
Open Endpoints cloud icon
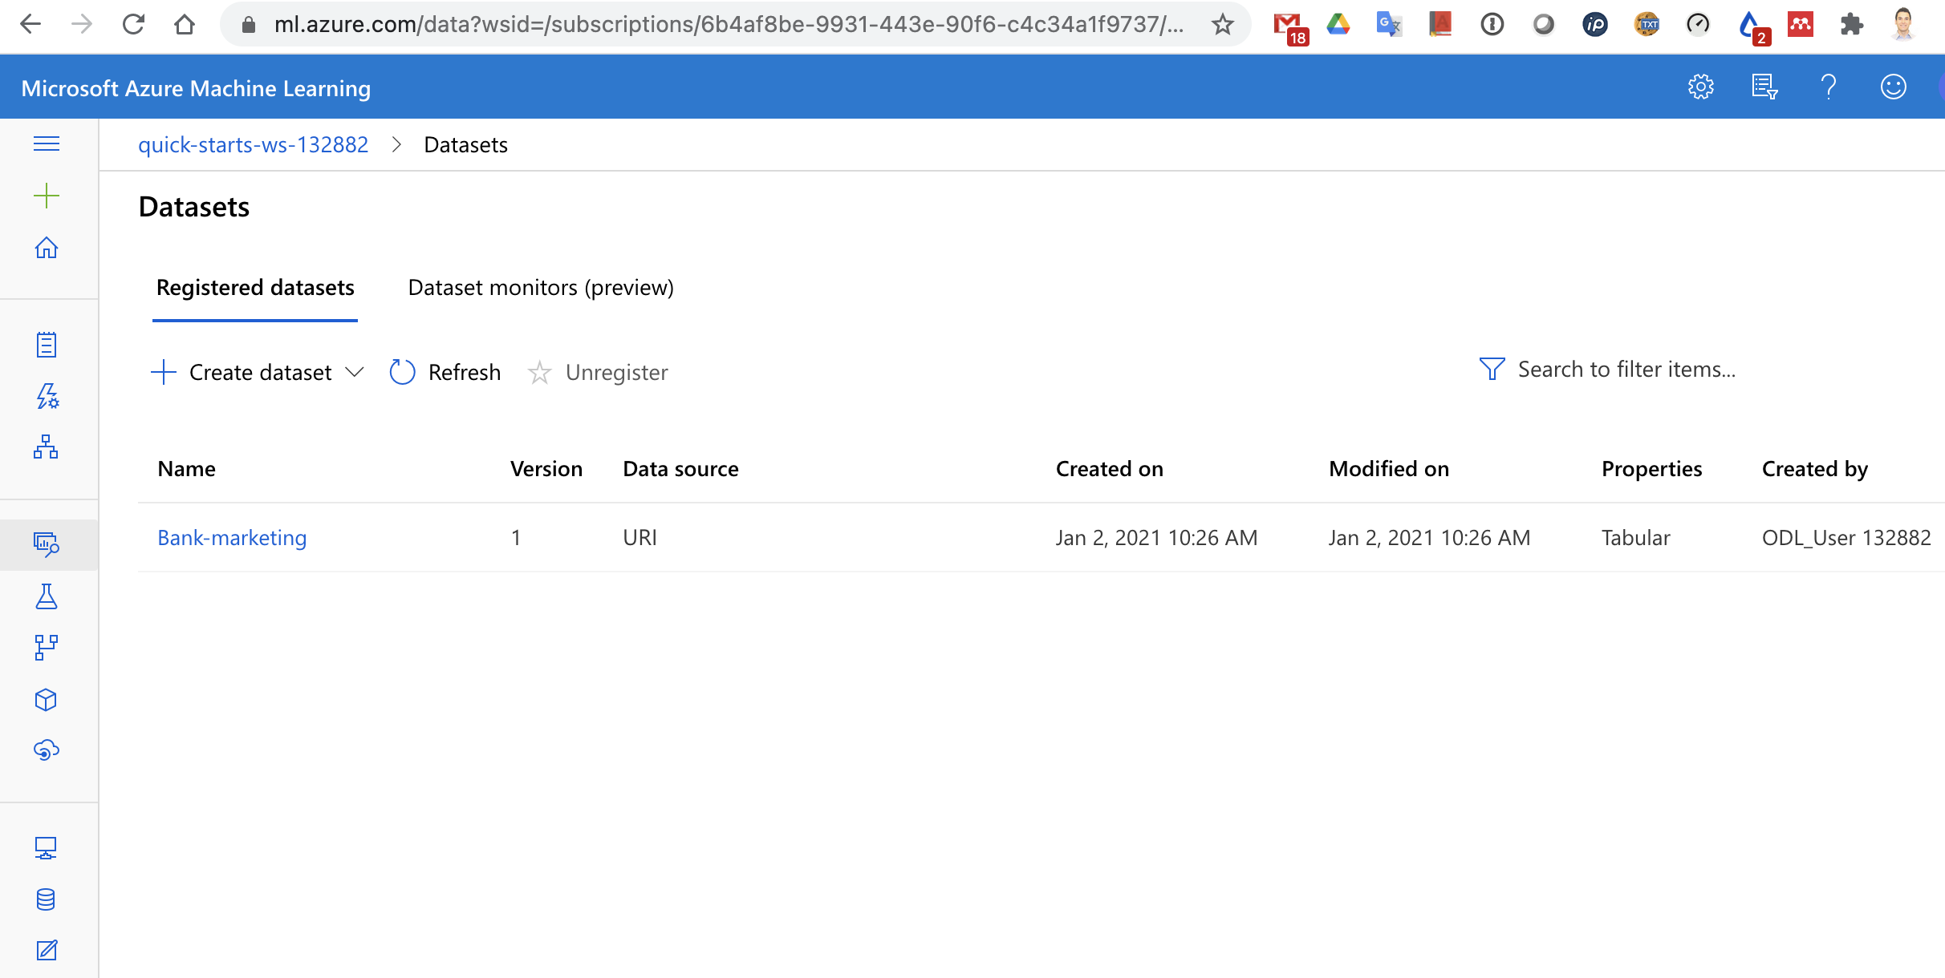coord(47,750)
